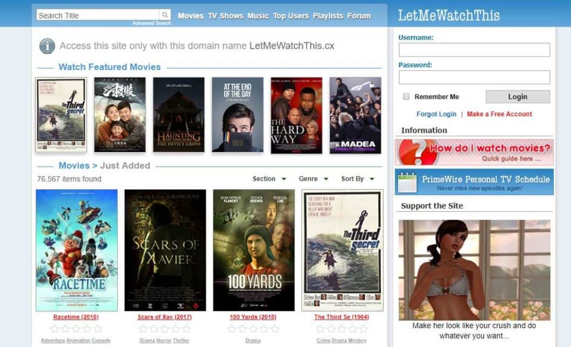
Task: Click the large 100 Yards poster
Action: click(254, 250)
